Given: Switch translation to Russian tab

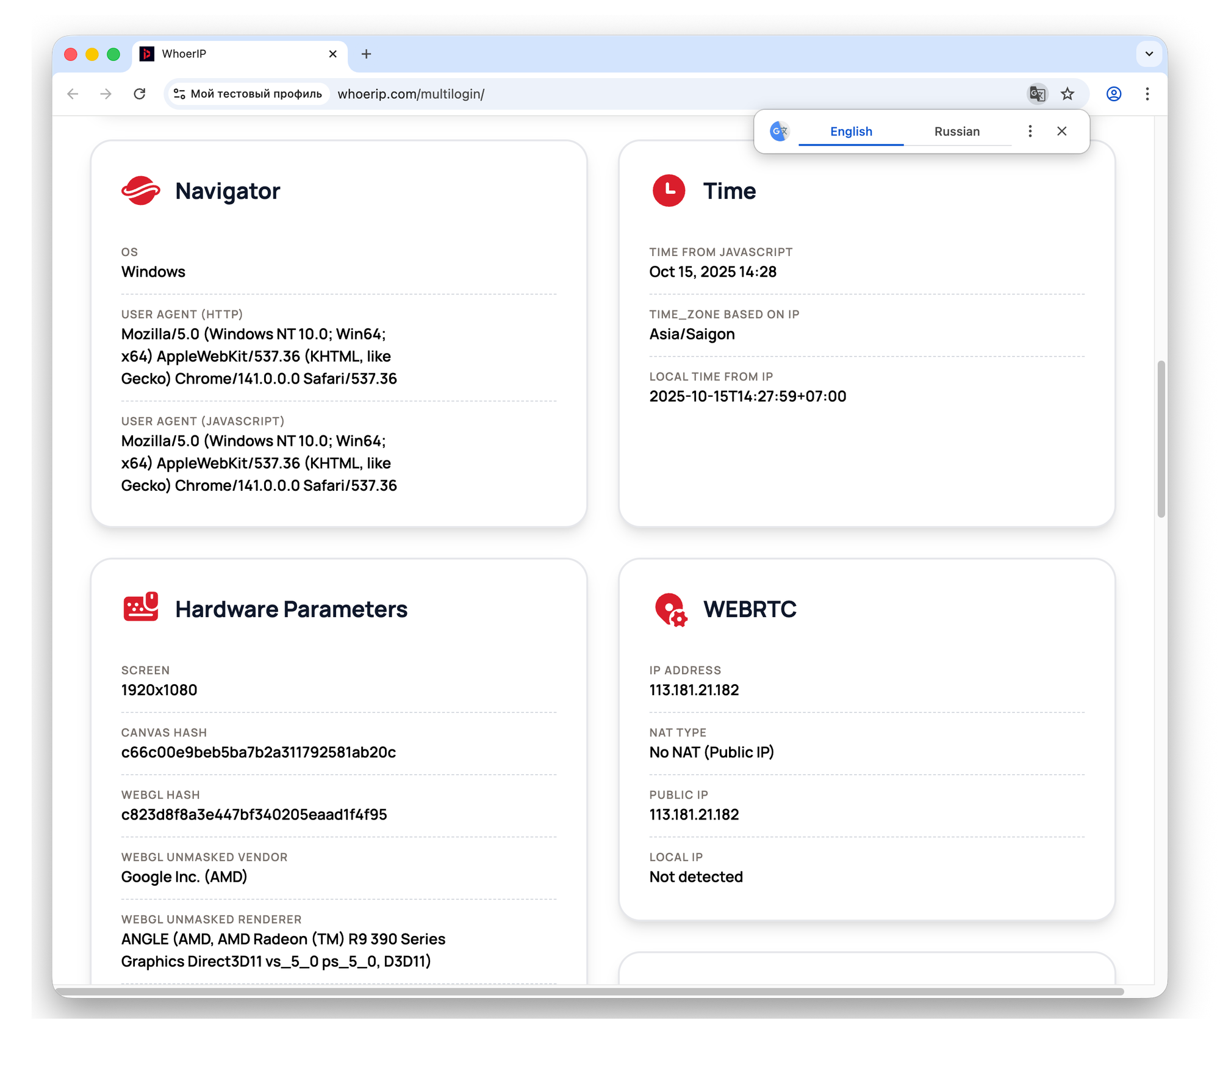Looking at the screenshot, I should pyautogui.click(x=956, y=132).
